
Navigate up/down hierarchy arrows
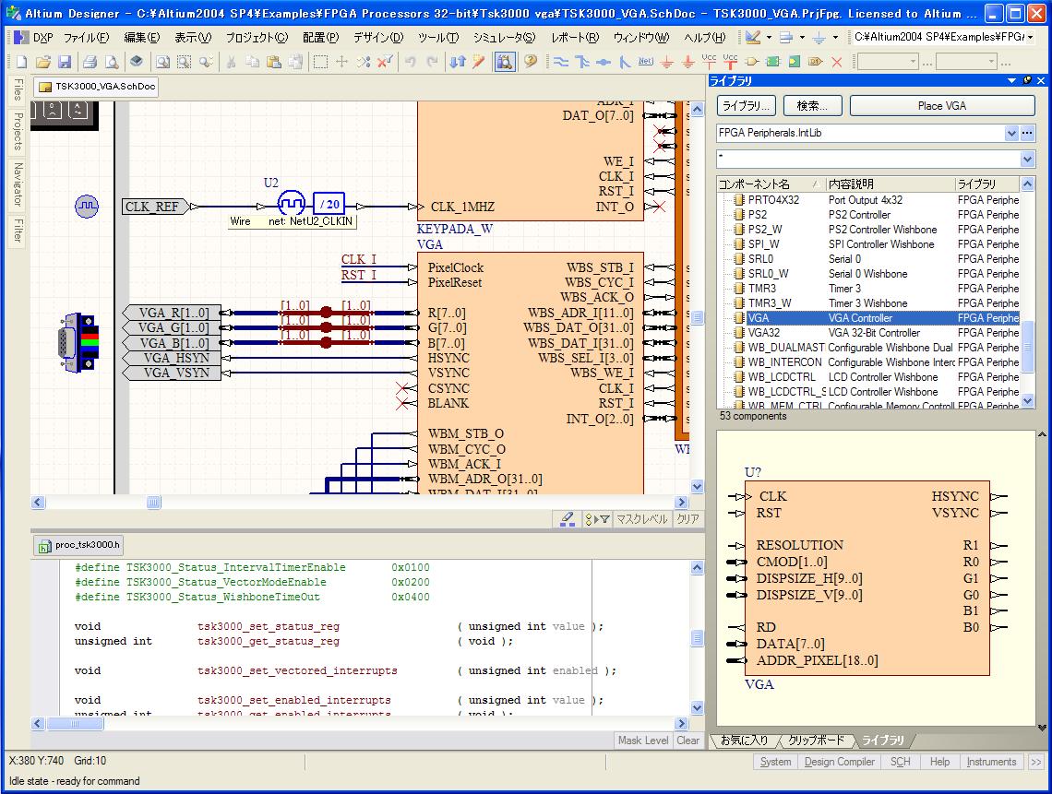[458, 63]
